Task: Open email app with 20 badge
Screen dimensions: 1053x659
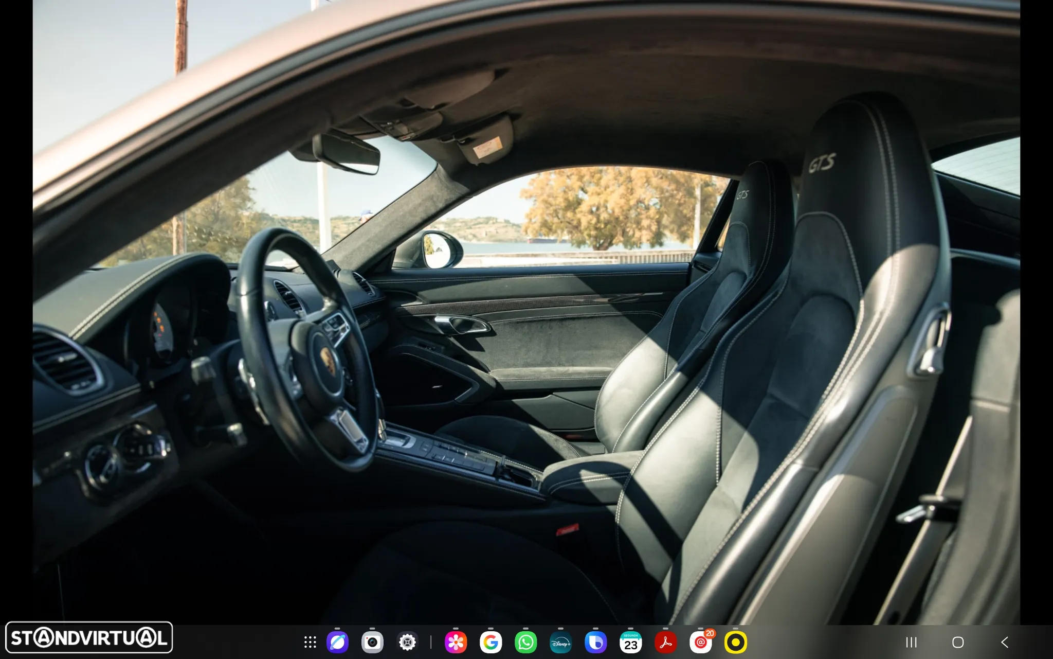Action: (x=701, y=642)
